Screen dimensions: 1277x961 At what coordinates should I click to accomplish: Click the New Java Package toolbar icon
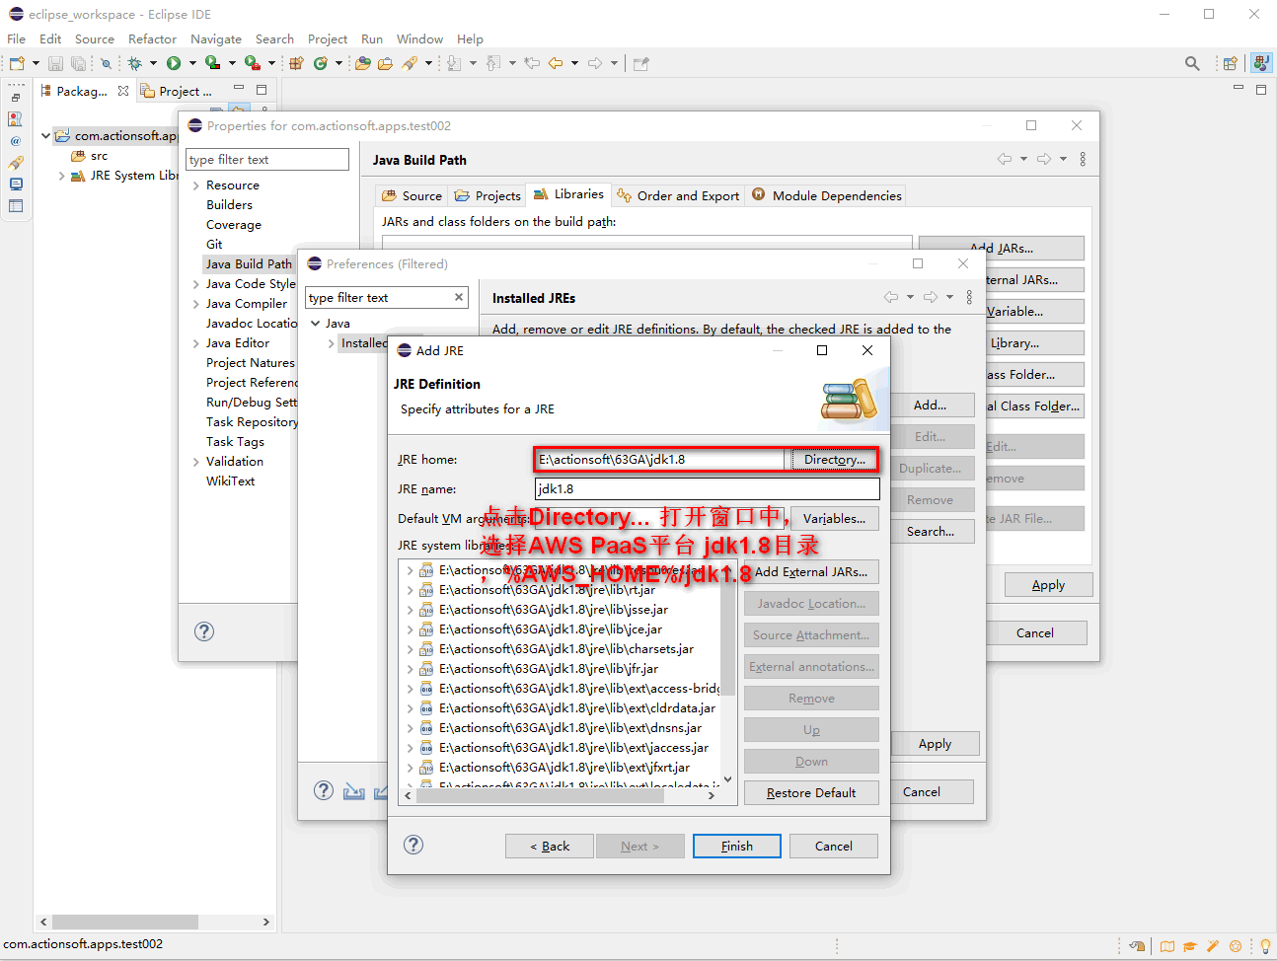[x=296, y=63]
